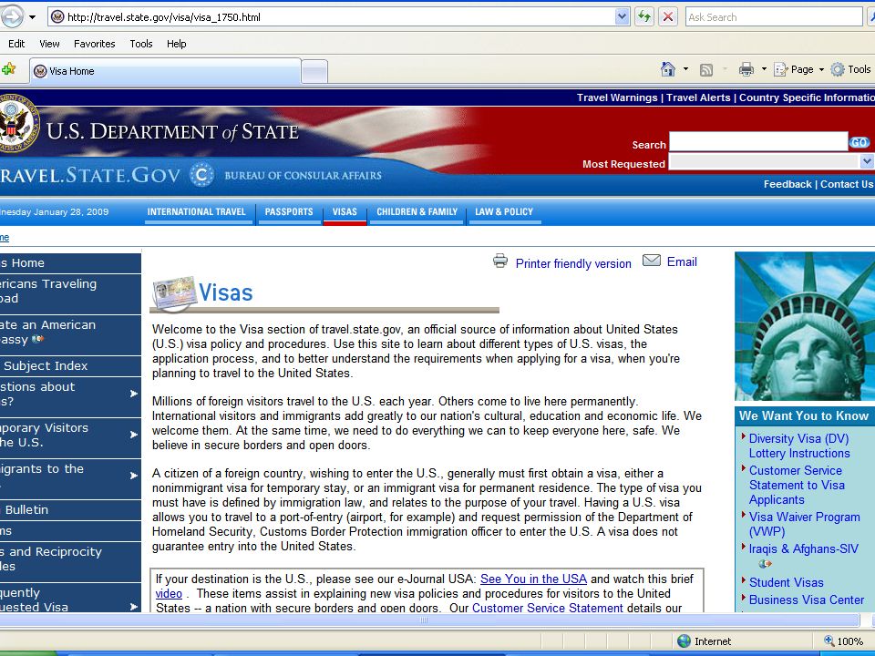
Task: Click the Email link text
Action: click(x=682, y=261)
